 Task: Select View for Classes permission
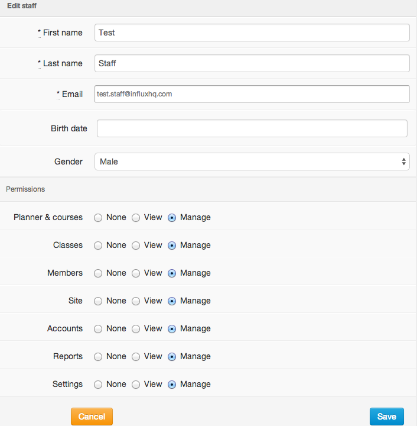click(136, 246)
